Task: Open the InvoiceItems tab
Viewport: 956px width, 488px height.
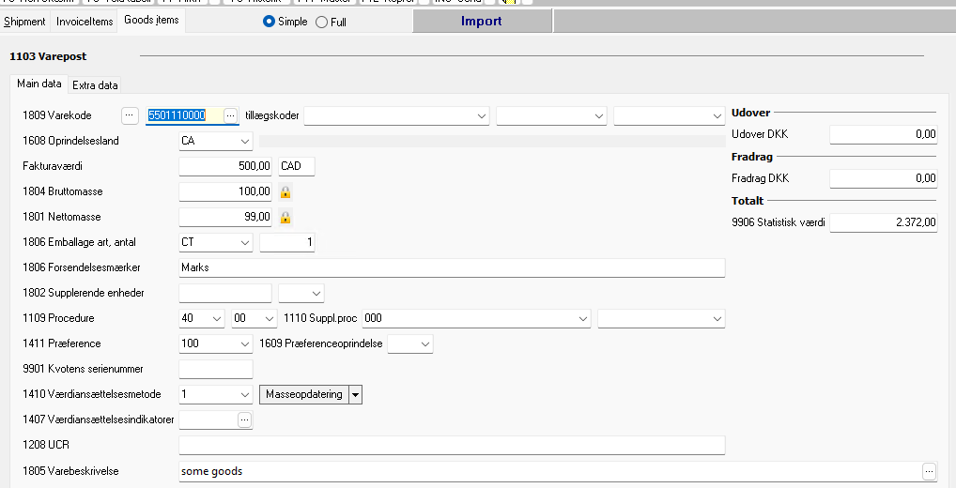Action: click(85, 22)
